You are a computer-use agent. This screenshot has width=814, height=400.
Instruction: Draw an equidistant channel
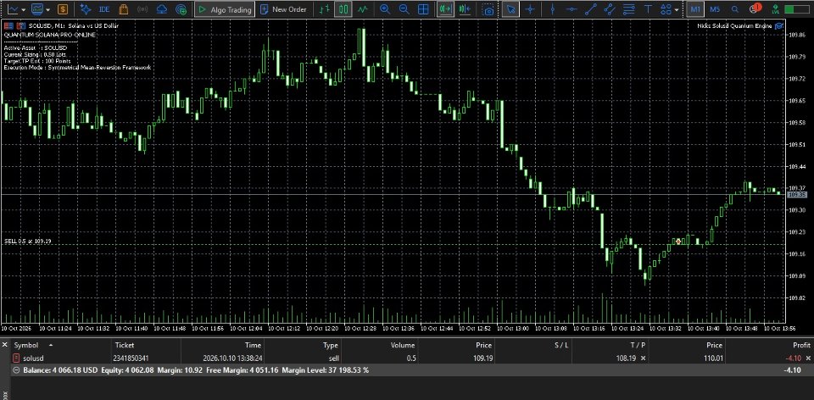[x=610, y=9]
